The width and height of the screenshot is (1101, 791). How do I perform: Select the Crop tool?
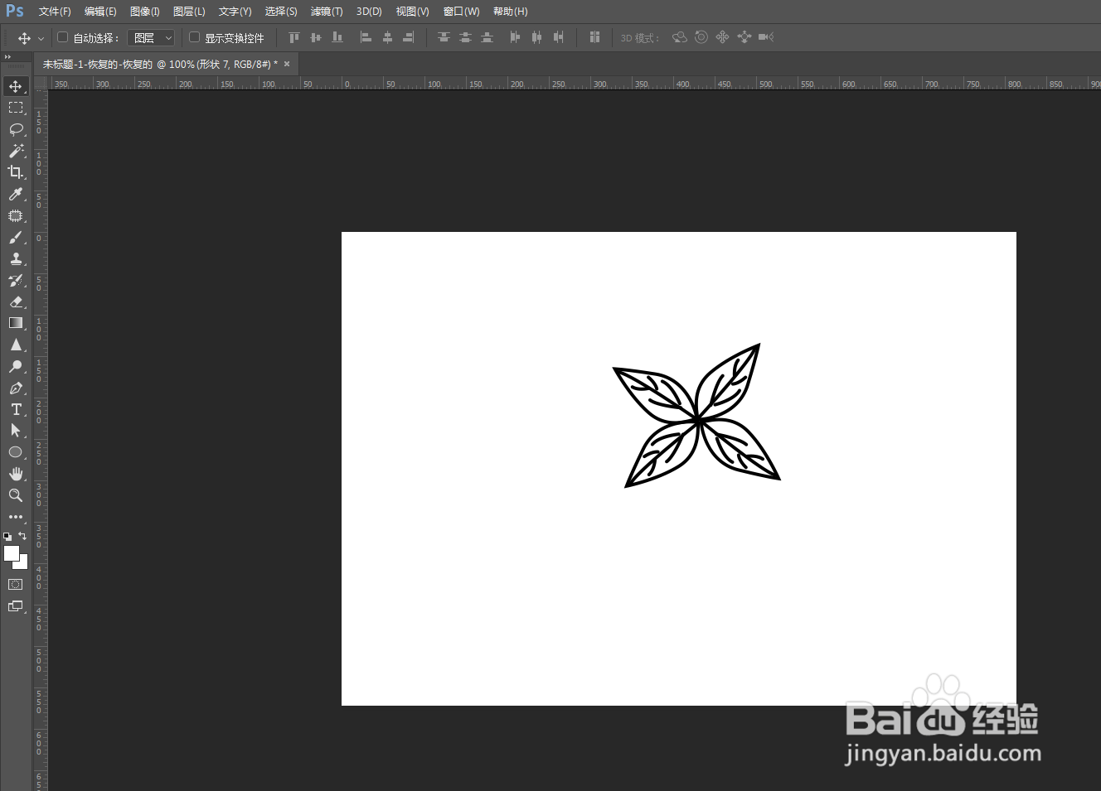16,172
